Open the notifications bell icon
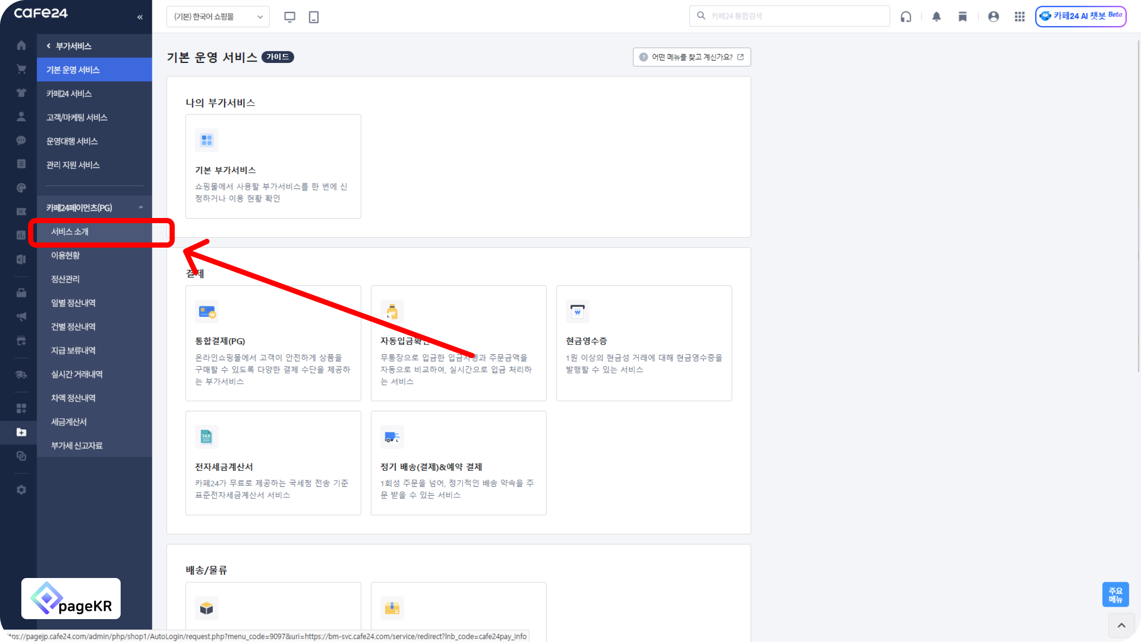1141x642 pixels. 936,17
